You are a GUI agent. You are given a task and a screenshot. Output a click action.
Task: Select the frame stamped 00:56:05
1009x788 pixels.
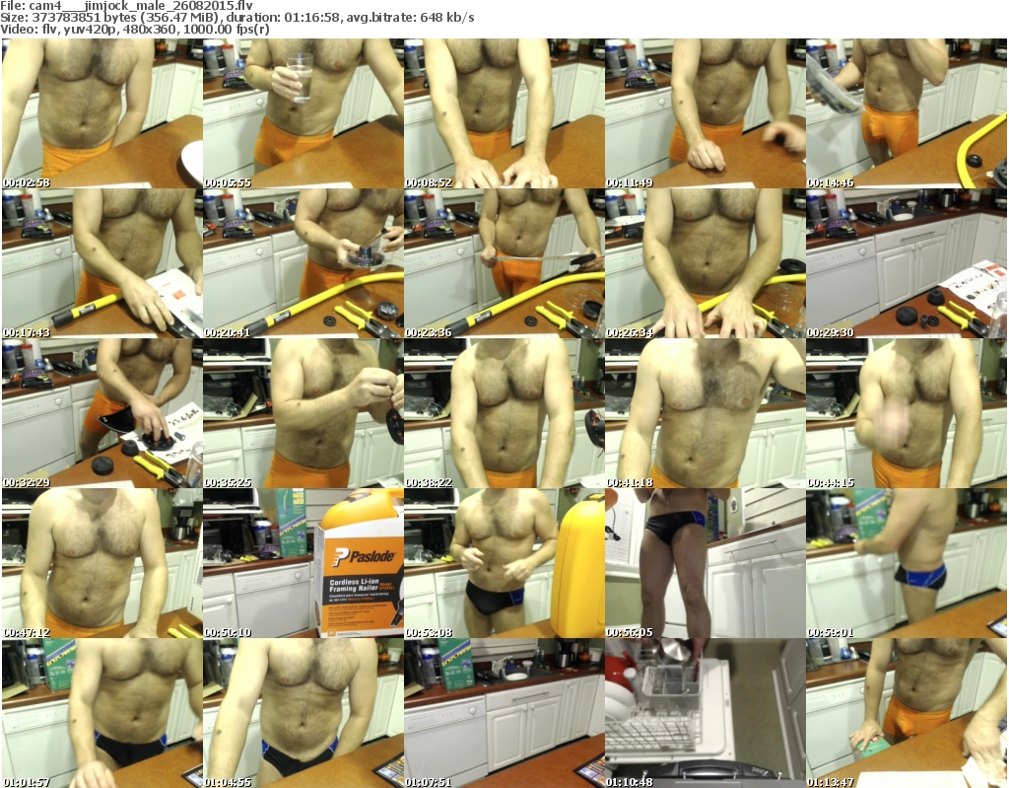click(x=705, y=564)
